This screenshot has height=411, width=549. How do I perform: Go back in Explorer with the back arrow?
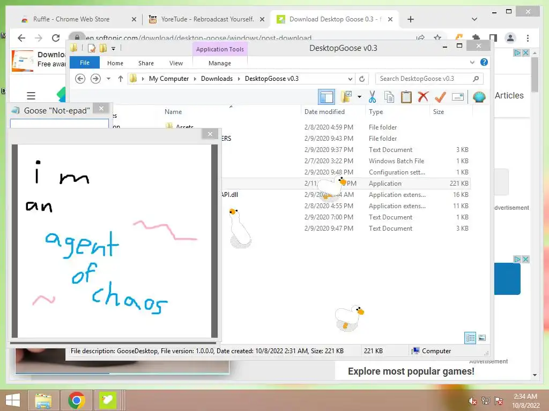(80, 79)
